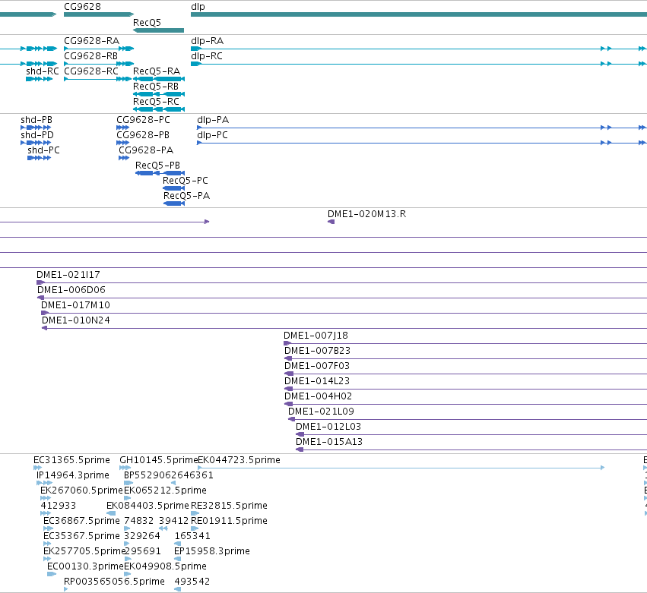Click the GH10145.5prime EST
Screen dimensions: 647x593
[125, 468]
